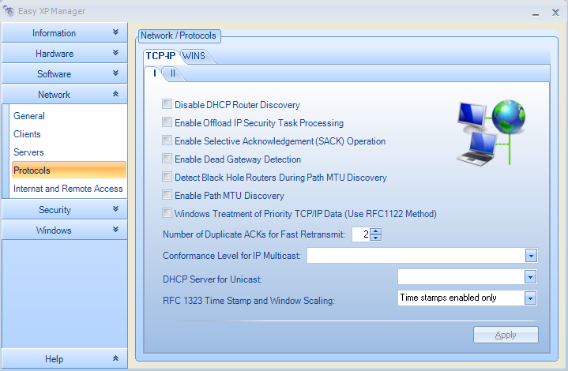Screen dimensions: 568x371
Task: Expand the Information section chevron
Action: [115, 32]
